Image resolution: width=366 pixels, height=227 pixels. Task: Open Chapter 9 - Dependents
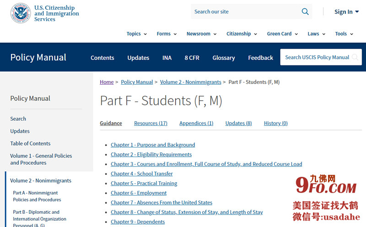tap(138, 222)
